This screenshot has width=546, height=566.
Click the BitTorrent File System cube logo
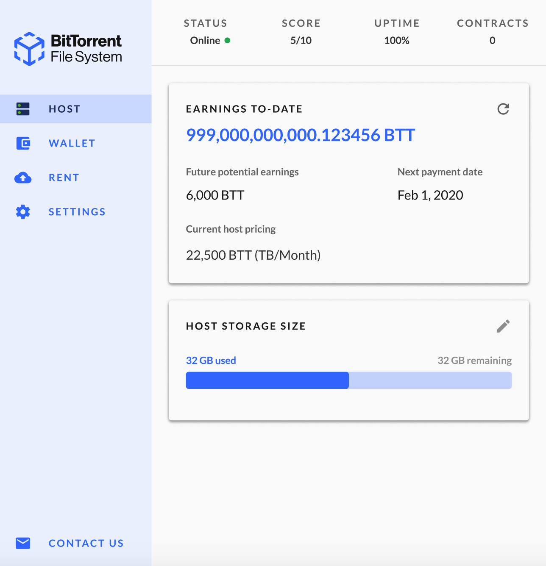click(x=29, y=49)
